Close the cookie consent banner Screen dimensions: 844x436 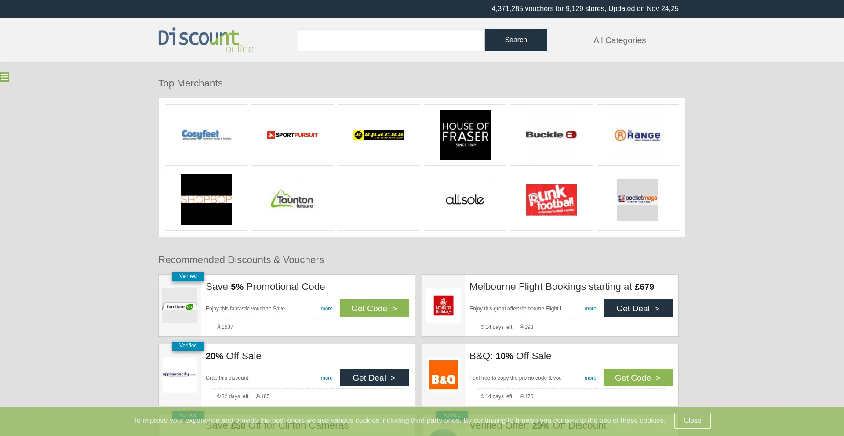click(x=692, y=421)
